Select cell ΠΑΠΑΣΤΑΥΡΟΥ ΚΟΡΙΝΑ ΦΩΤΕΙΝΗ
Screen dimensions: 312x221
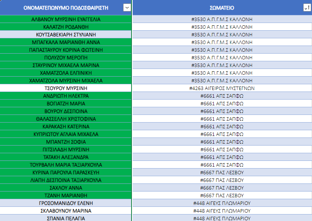[66, 50]
